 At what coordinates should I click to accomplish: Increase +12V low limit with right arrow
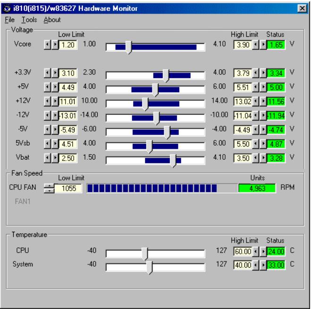(55, 101)
